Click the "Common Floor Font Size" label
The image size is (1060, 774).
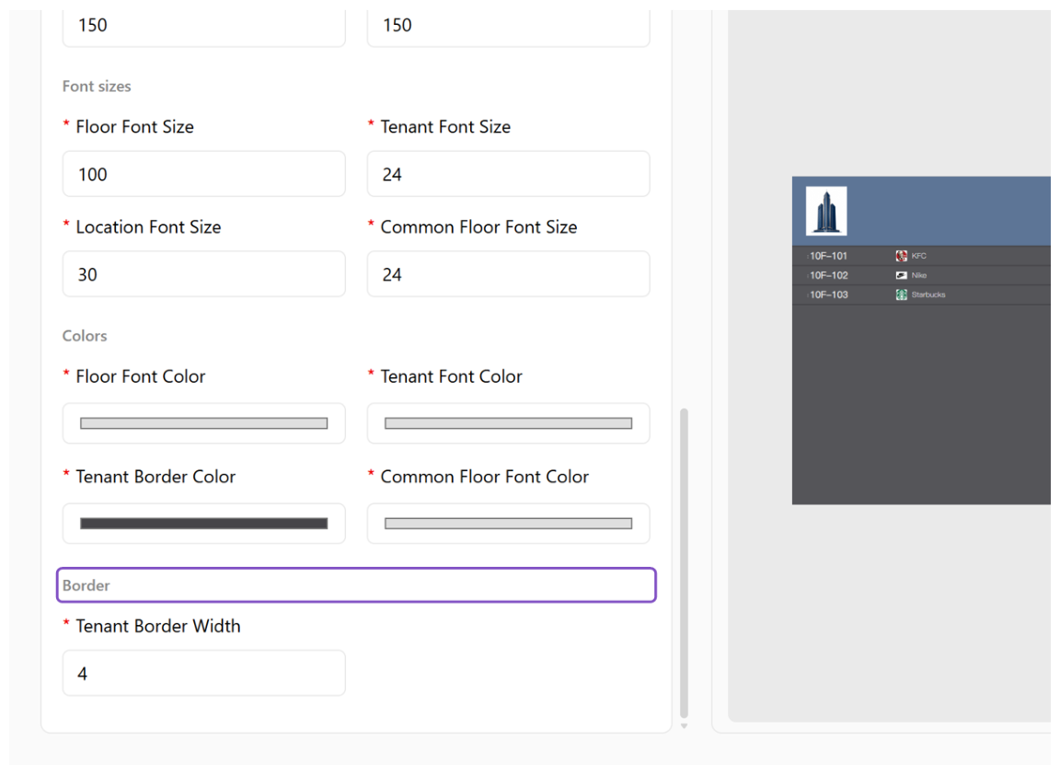click(x=478, y=226)
